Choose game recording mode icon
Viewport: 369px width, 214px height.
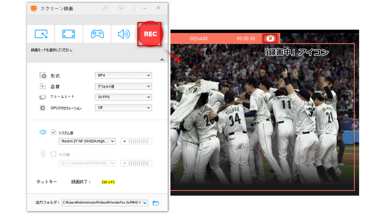coord(97,34)
